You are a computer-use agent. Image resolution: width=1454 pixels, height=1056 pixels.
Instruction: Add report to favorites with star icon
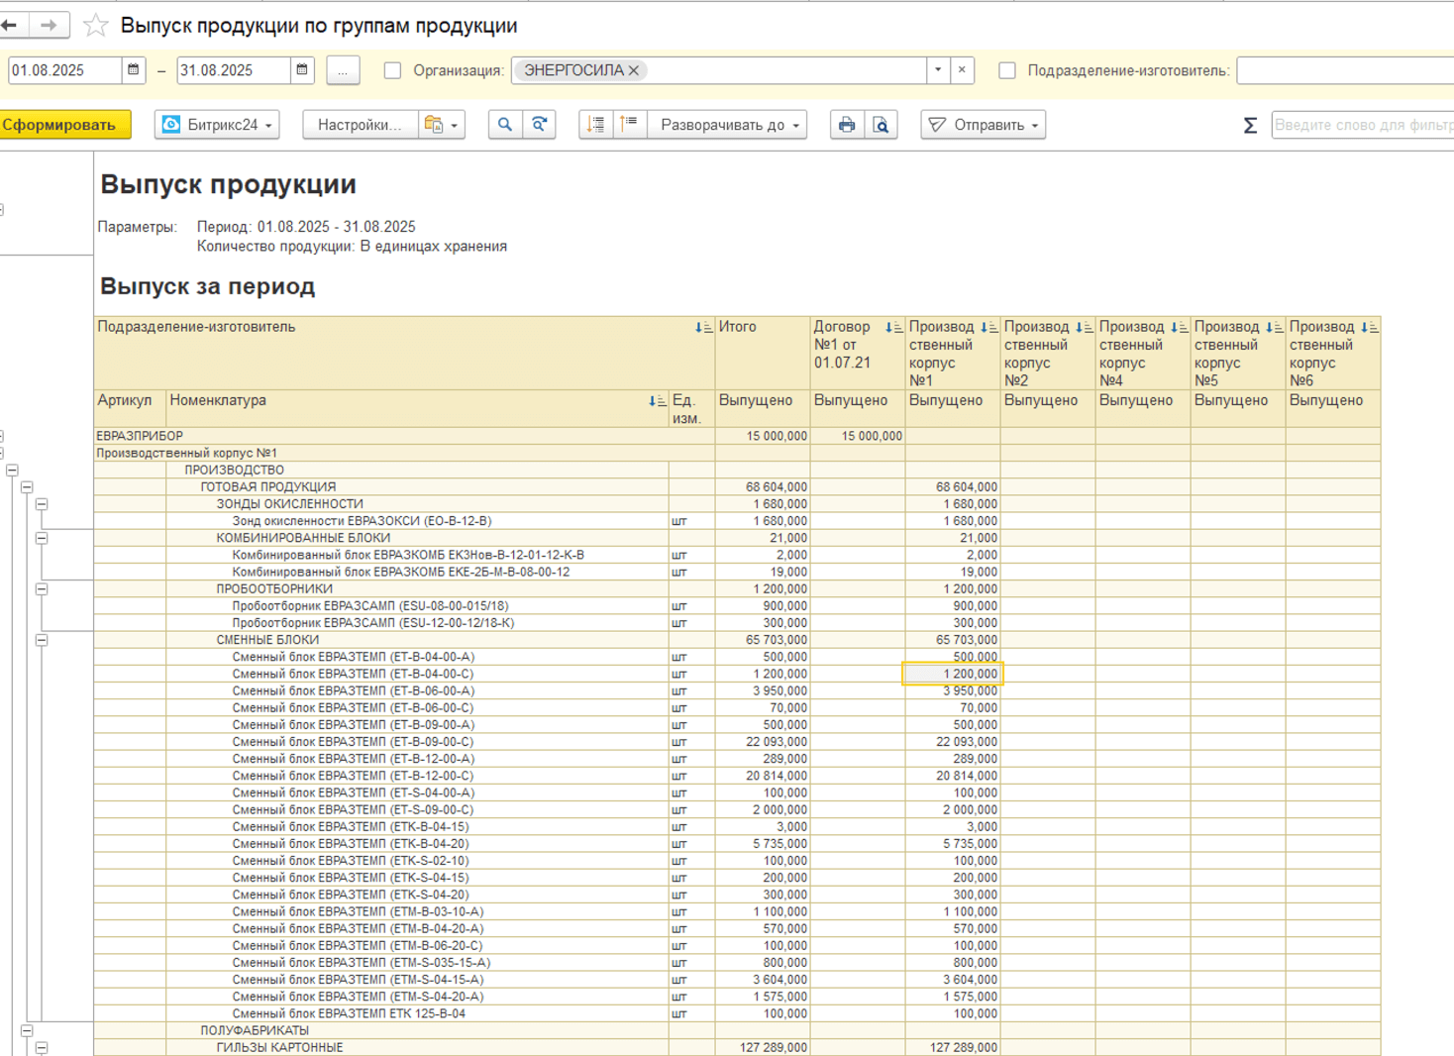[95, 26]
